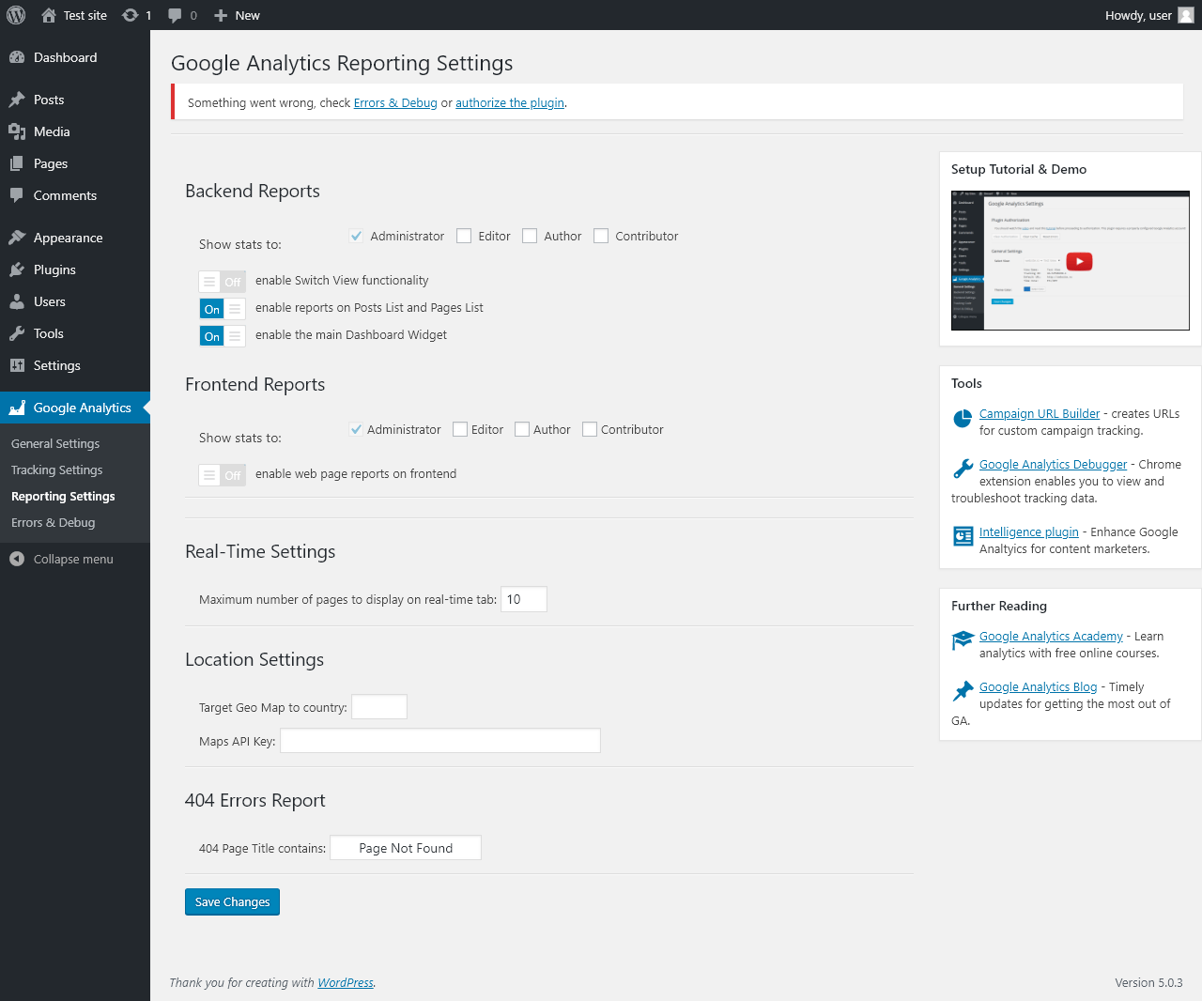Viewport: 1202px width, 1001px height.
Task: Play the Setup Tutorial video
Action: point(1079,261)
